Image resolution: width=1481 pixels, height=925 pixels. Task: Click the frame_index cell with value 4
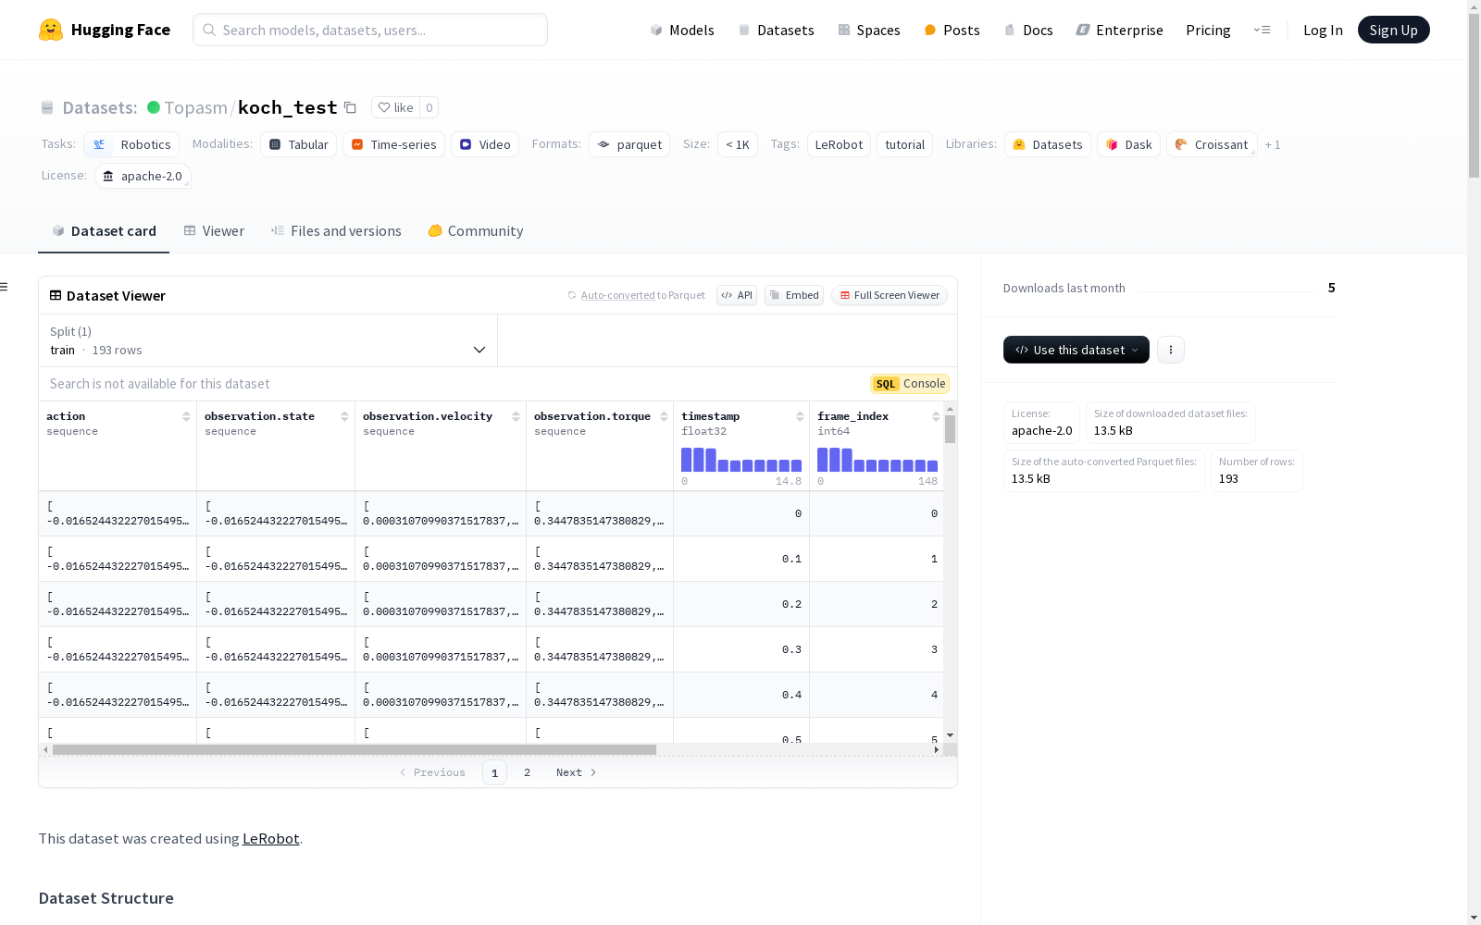coord(877,695)
